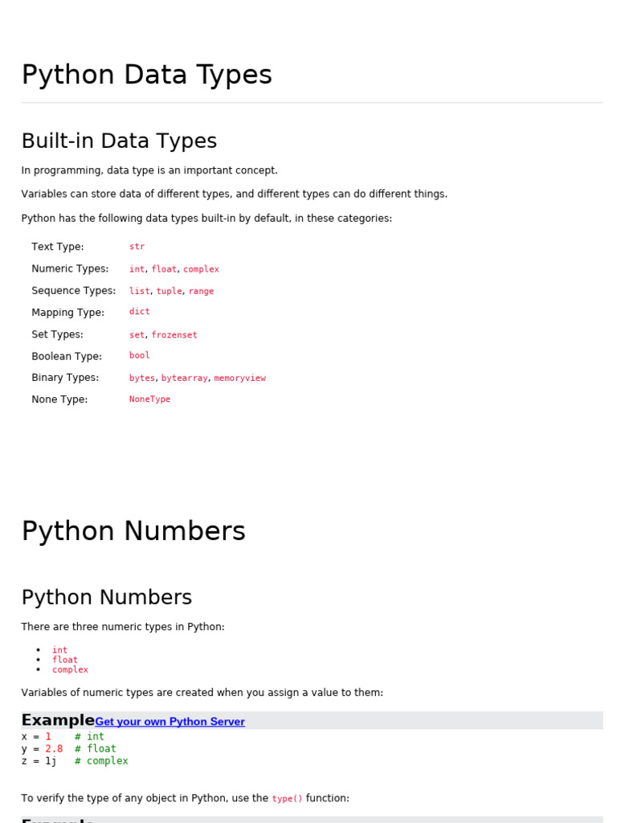The height and width of the screenshot is (823, 617).
Task: Click the "Mapping Type:" row label
Action: pyautogui.click(x=67, y=313)
